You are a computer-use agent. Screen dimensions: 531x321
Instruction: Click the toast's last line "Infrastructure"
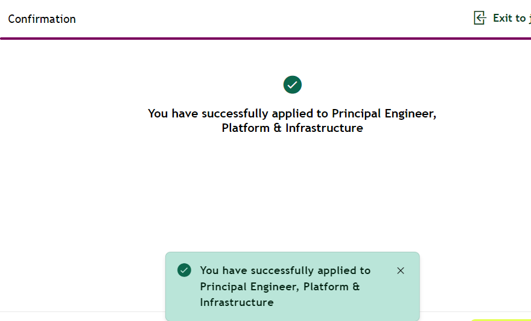237,302
